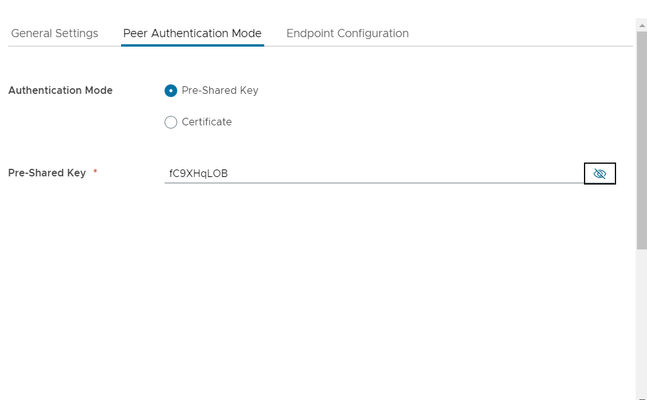Click the Peer Authentication Mode tab

tap(192, 33)
